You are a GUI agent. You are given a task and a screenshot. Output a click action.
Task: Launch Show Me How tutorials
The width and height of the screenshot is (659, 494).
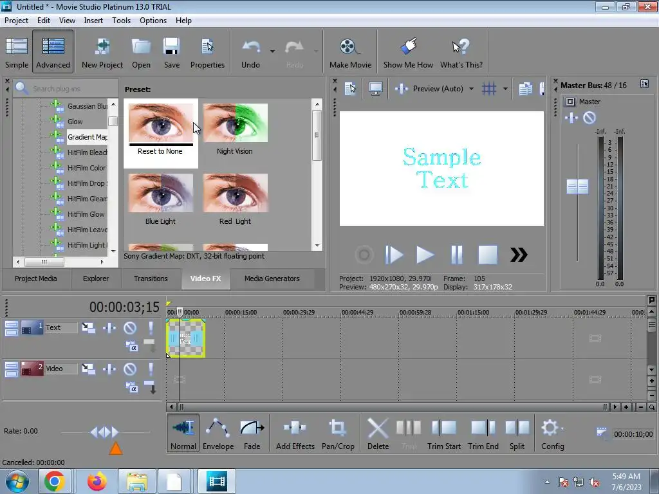pyautogui.click(x=407, y=53)
